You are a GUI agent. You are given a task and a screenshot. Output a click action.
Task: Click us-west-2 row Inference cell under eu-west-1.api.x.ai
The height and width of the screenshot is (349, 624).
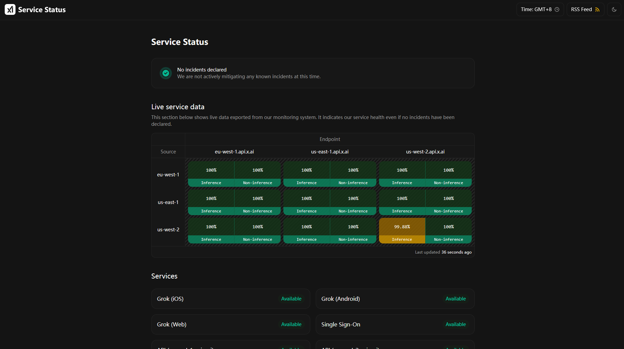(211, 231)
